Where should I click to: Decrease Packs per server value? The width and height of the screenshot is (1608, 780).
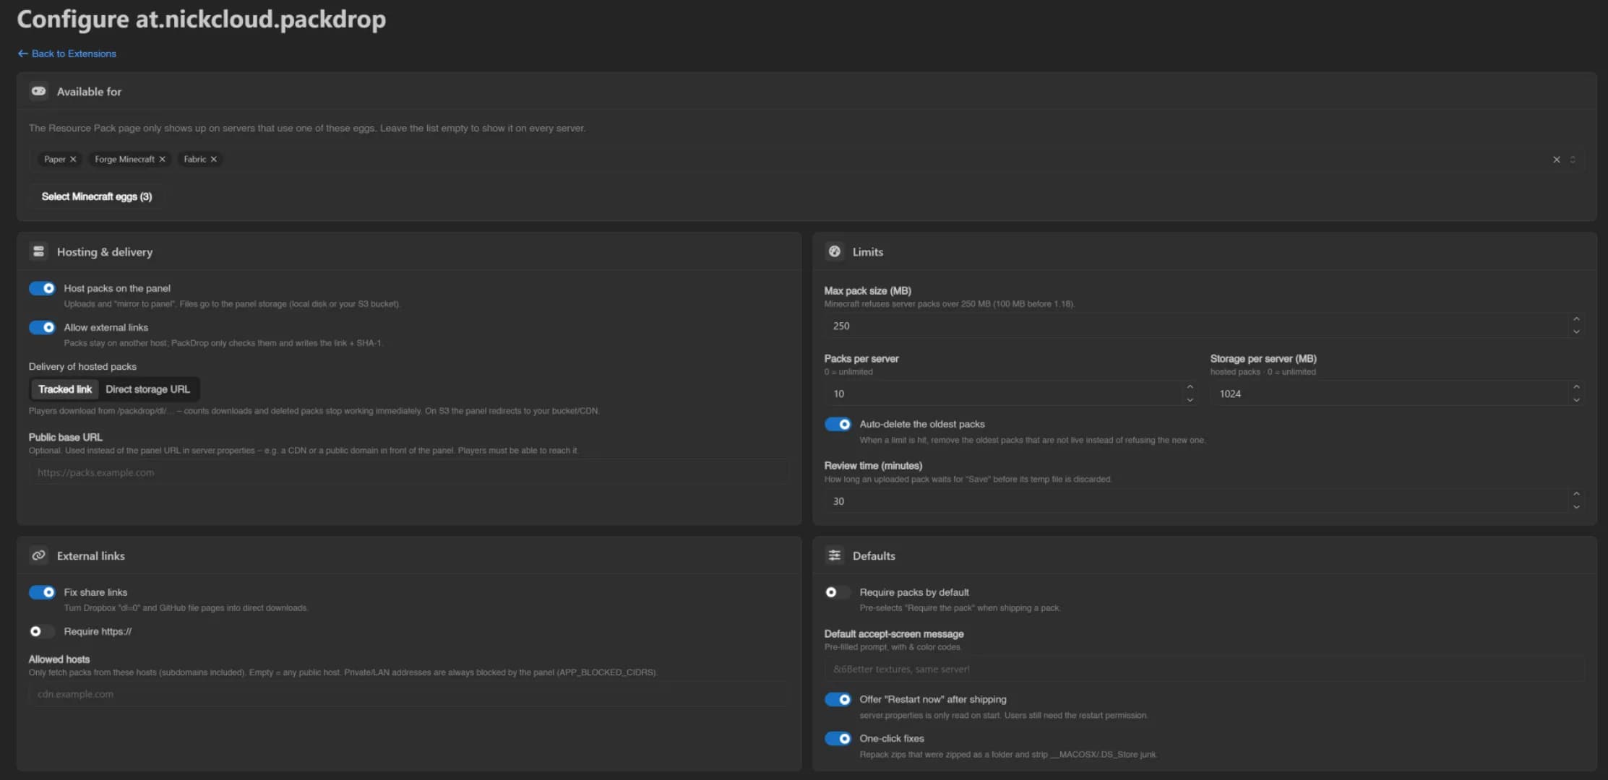coord(1190,399)
